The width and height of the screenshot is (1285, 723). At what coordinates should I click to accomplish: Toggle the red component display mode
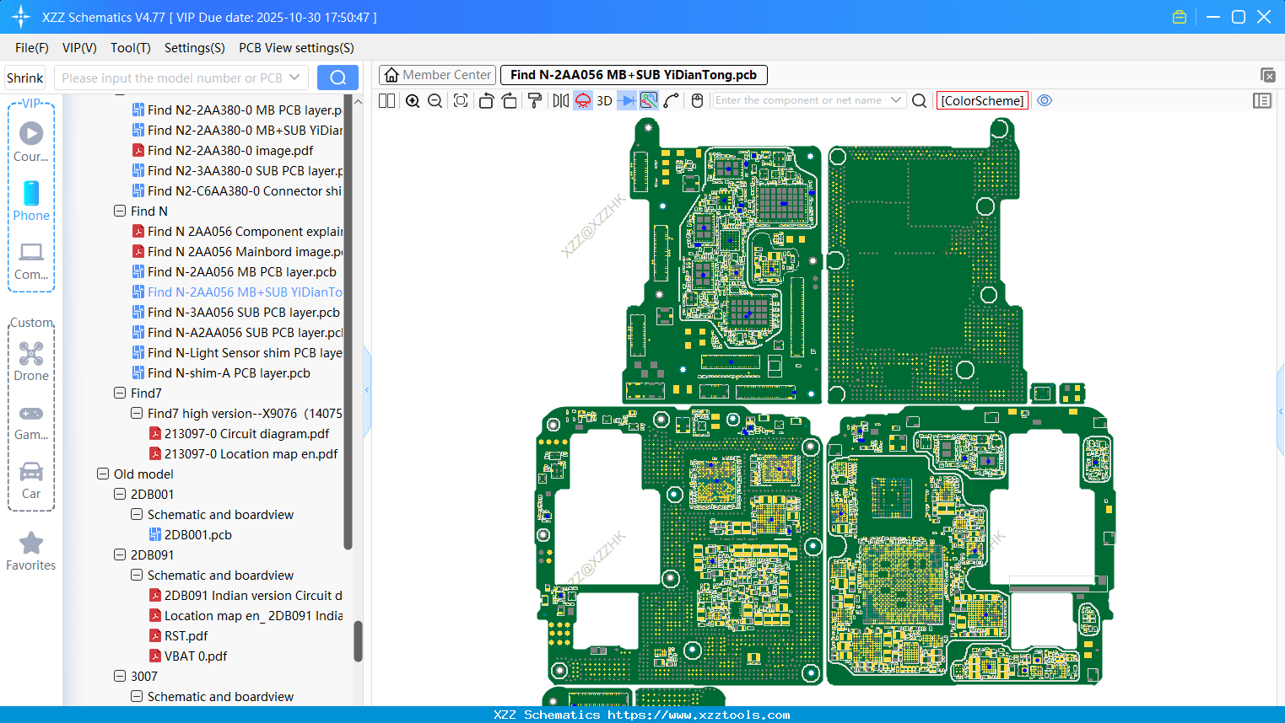coord(582,99)
